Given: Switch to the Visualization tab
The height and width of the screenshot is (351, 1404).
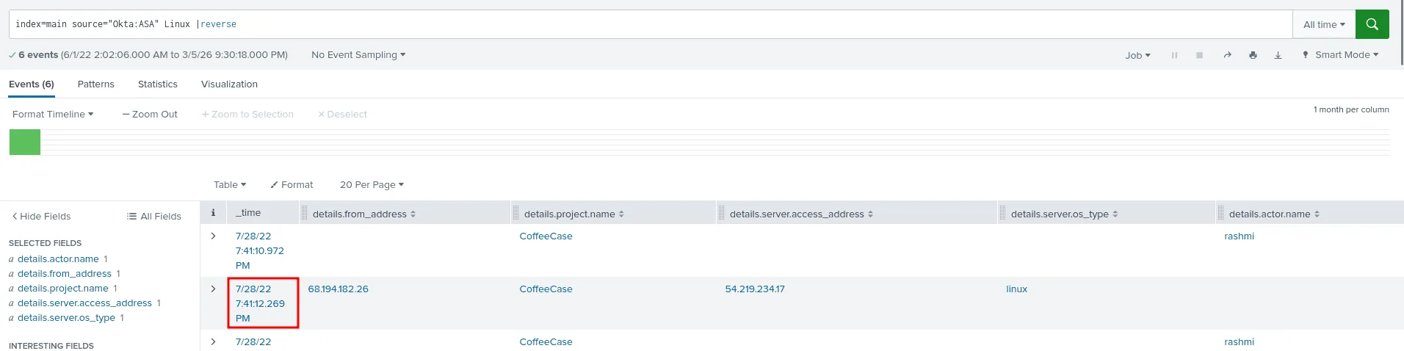Looking at the screenshot, I should pos(229,84).
